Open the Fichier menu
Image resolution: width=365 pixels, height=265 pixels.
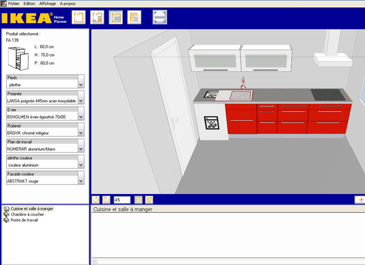14,4
